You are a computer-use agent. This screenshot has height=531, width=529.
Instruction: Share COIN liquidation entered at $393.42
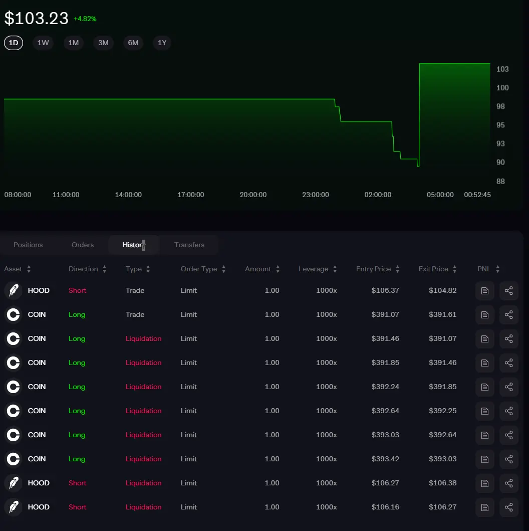508,459
